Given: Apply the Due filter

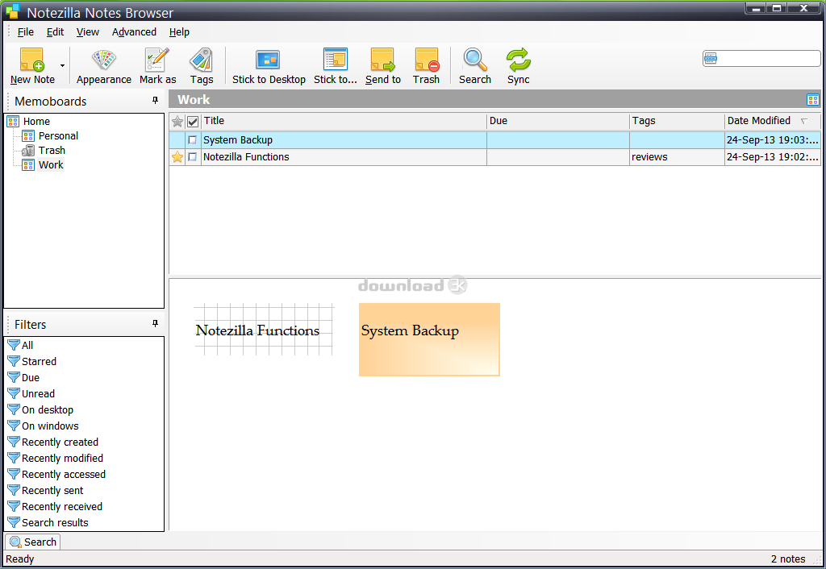Looking at the screenshot, I should pos(31,378).
